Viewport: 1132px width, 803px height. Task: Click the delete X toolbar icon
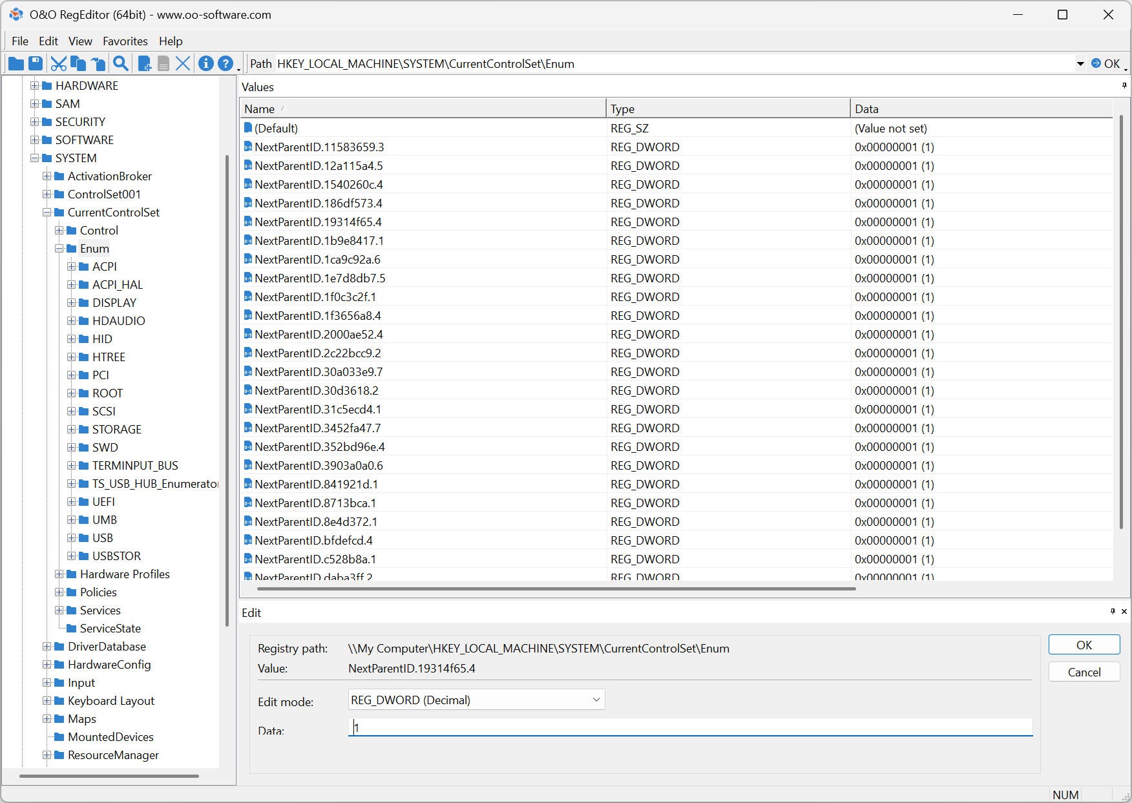point(183,63)
